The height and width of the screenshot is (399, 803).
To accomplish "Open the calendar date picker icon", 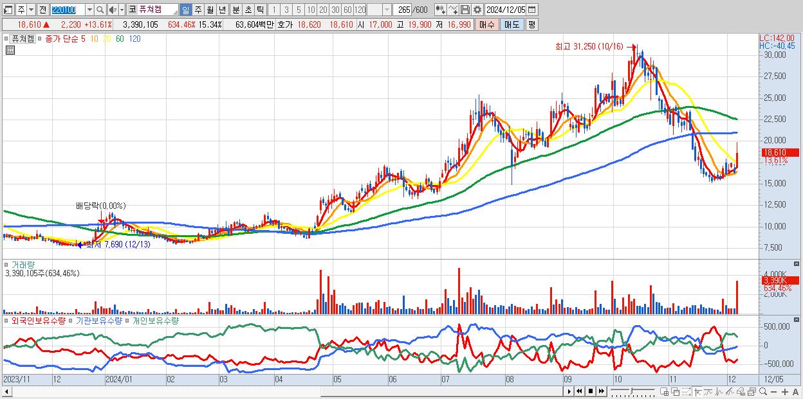I will (531, 10).
